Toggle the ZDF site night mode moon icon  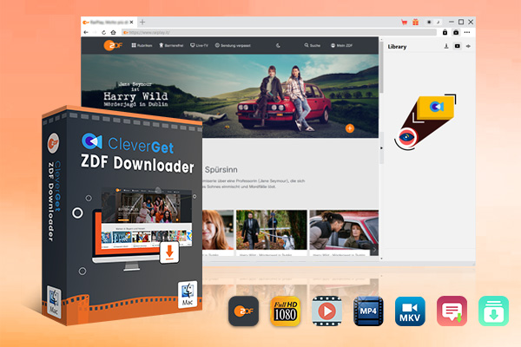tap(278, 45)
